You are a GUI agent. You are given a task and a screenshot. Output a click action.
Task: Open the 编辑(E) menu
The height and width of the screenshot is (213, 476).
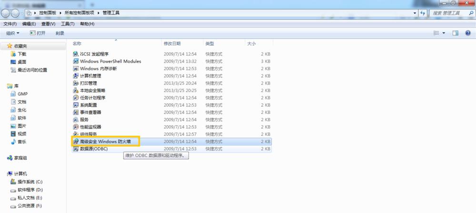pyautogui.click(x=29, y=24)
